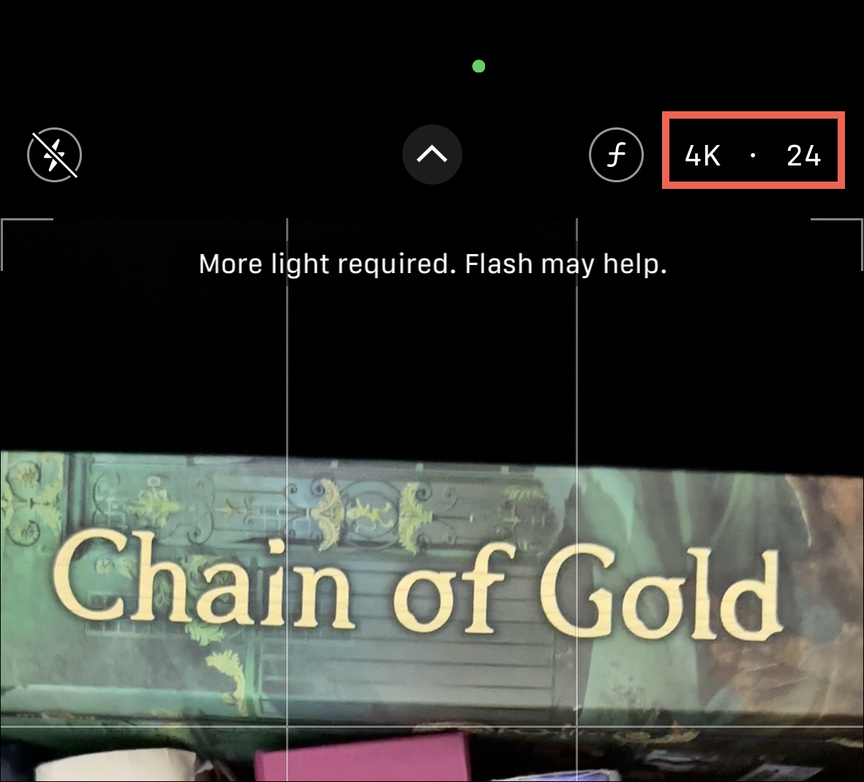Tap the "More light required" message
Screen dimensions: 864x782
[x=432, y=264]
